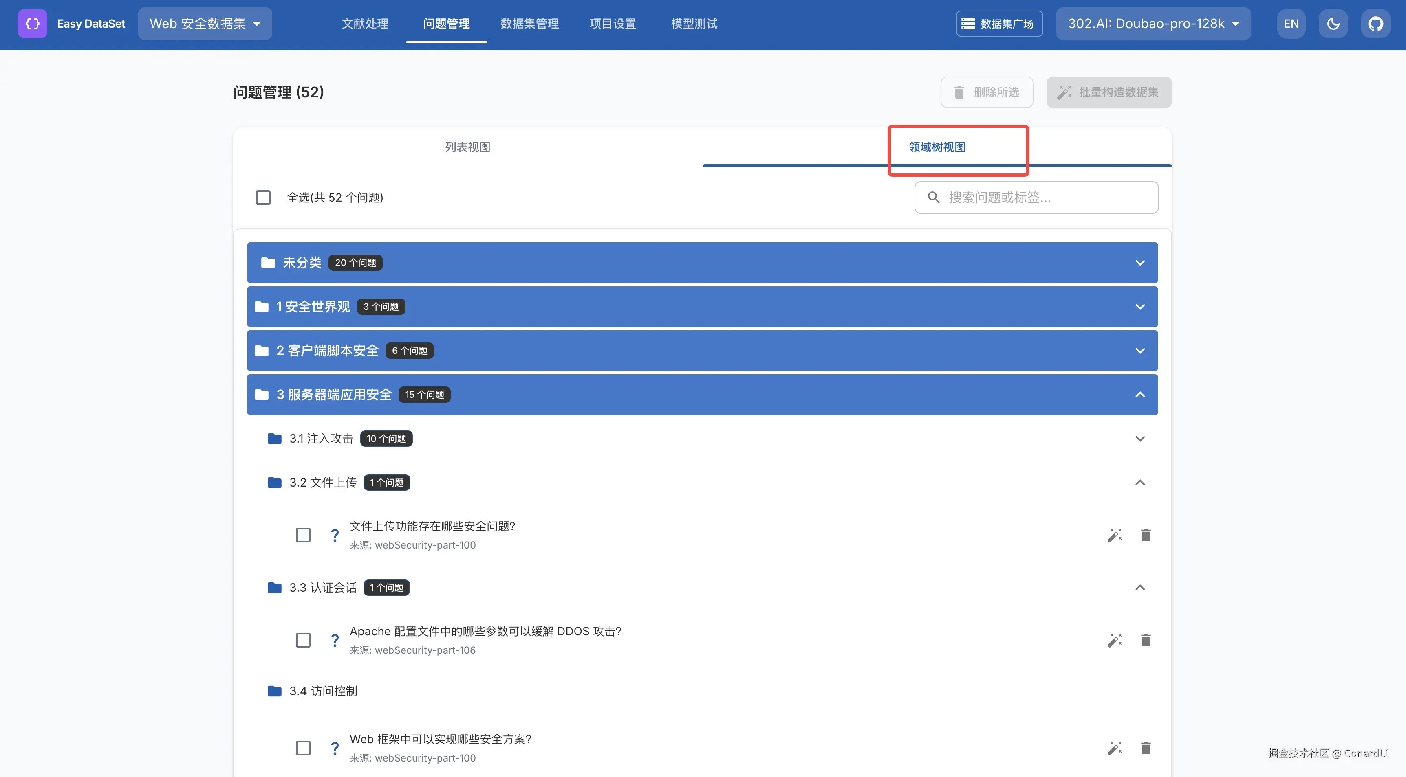Expand the 未分类 category
The image size is (1406, 777).
(1139, 263)
